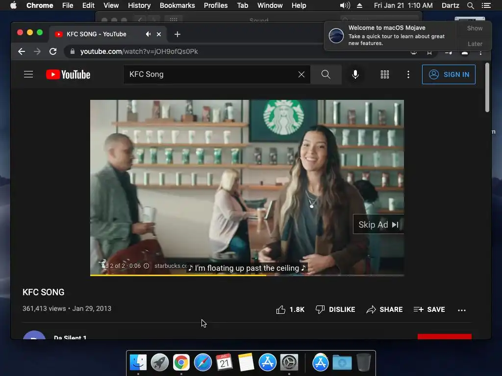
Task: Open ad info circle icon
Action: pos(146,266)
